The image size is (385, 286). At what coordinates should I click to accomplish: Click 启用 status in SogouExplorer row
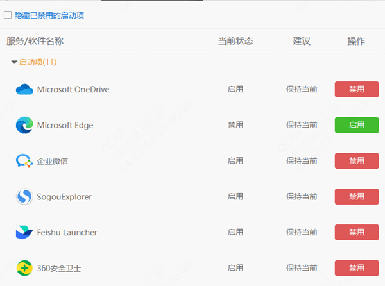point(235,196)
